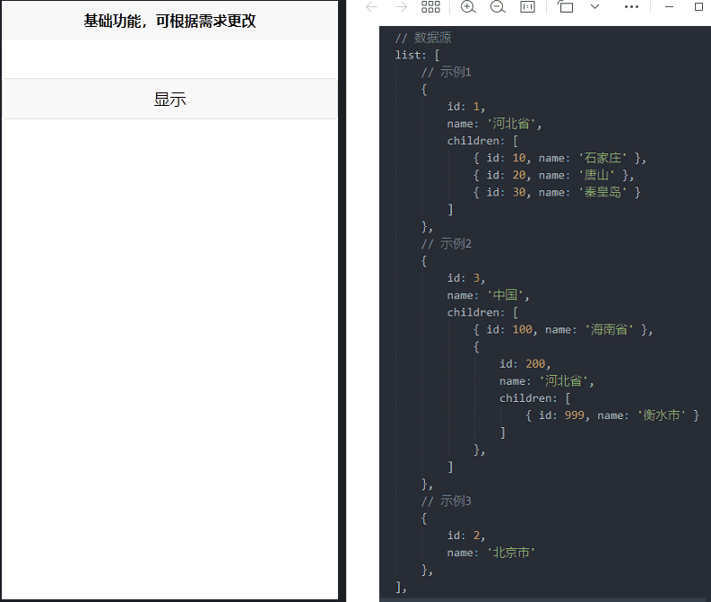Viewport: 711px width, 602px height.
Task: Zoom out with the magnifier minus icon
Action: pos(498,7)
